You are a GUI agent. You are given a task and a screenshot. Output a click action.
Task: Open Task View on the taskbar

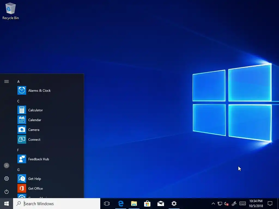[107, 204]
